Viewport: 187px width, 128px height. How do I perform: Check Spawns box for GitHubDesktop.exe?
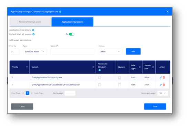coord(120,85)
